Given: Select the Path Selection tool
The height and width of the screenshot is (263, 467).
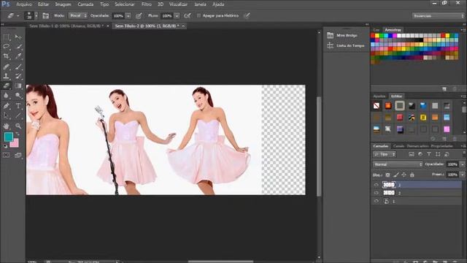Looking at the screenshot, I should (6, 115).
